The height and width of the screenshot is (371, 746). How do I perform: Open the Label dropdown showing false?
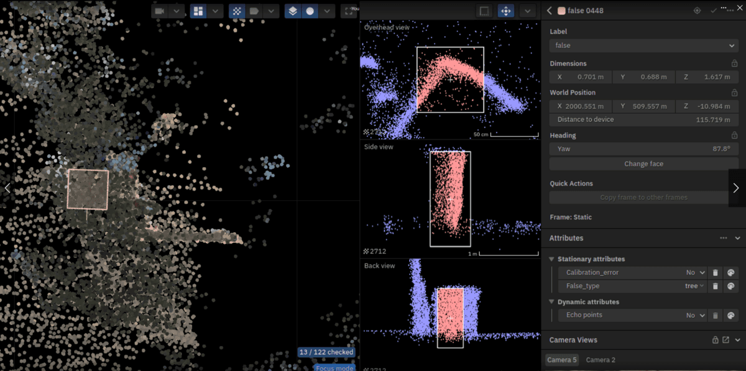(x=644, y=45)
